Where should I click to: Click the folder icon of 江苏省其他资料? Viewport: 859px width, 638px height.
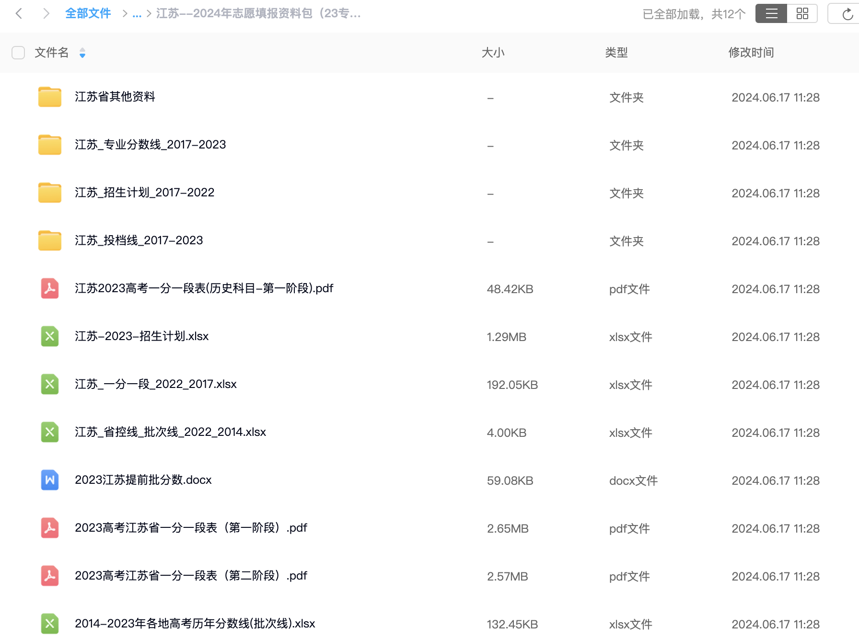(x=50, y=97)
